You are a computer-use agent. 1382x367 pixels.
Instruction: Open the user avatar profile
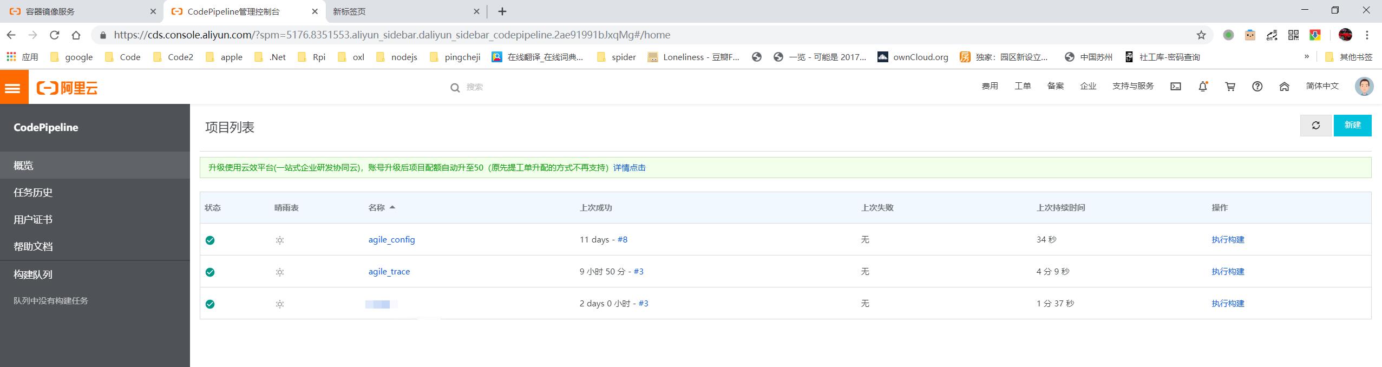(1364, 87)
